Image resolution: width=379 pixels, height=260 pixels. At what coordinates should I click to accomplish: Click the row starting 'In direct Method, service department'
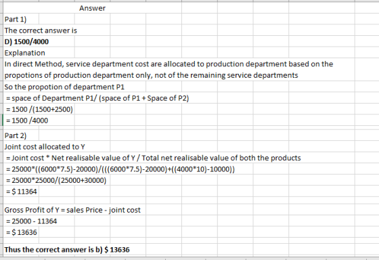click(169, 64)
